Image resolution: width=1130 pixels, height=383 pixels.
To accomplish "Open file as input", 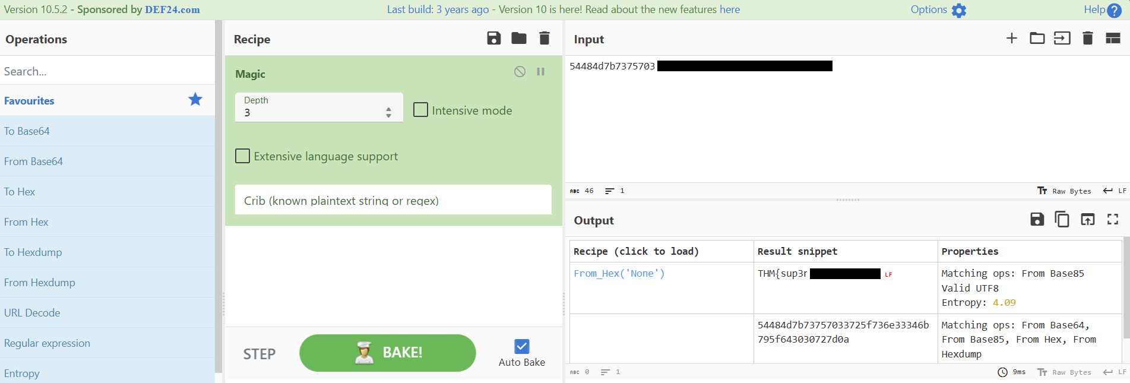I will click(x=1062, y=39).
